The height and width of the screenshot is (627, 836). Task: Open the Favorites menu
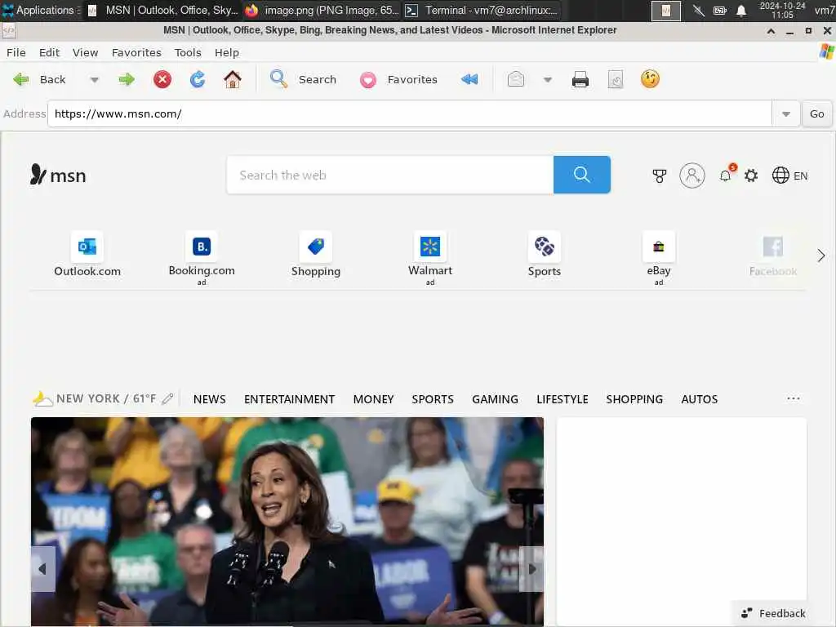(136, 52)
